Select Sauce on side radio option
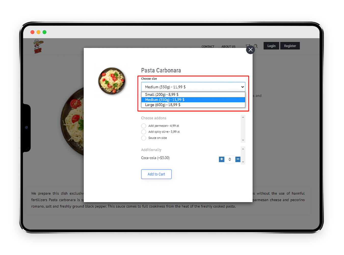This screenshot has height=255, width=344. (144, 138)
